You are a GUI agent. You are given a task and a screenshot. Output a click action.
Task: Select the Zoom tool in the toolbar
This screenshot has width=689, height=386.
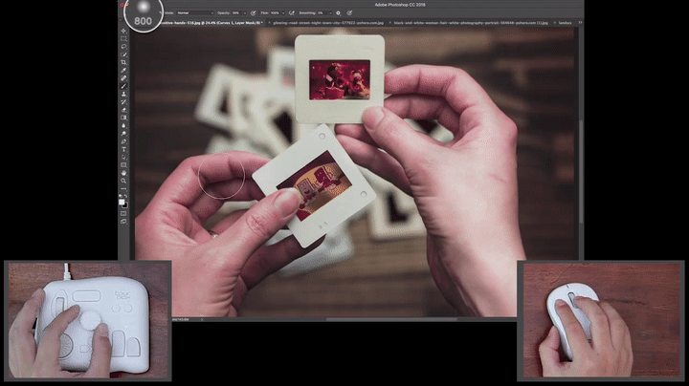click(x=123, y=181)
